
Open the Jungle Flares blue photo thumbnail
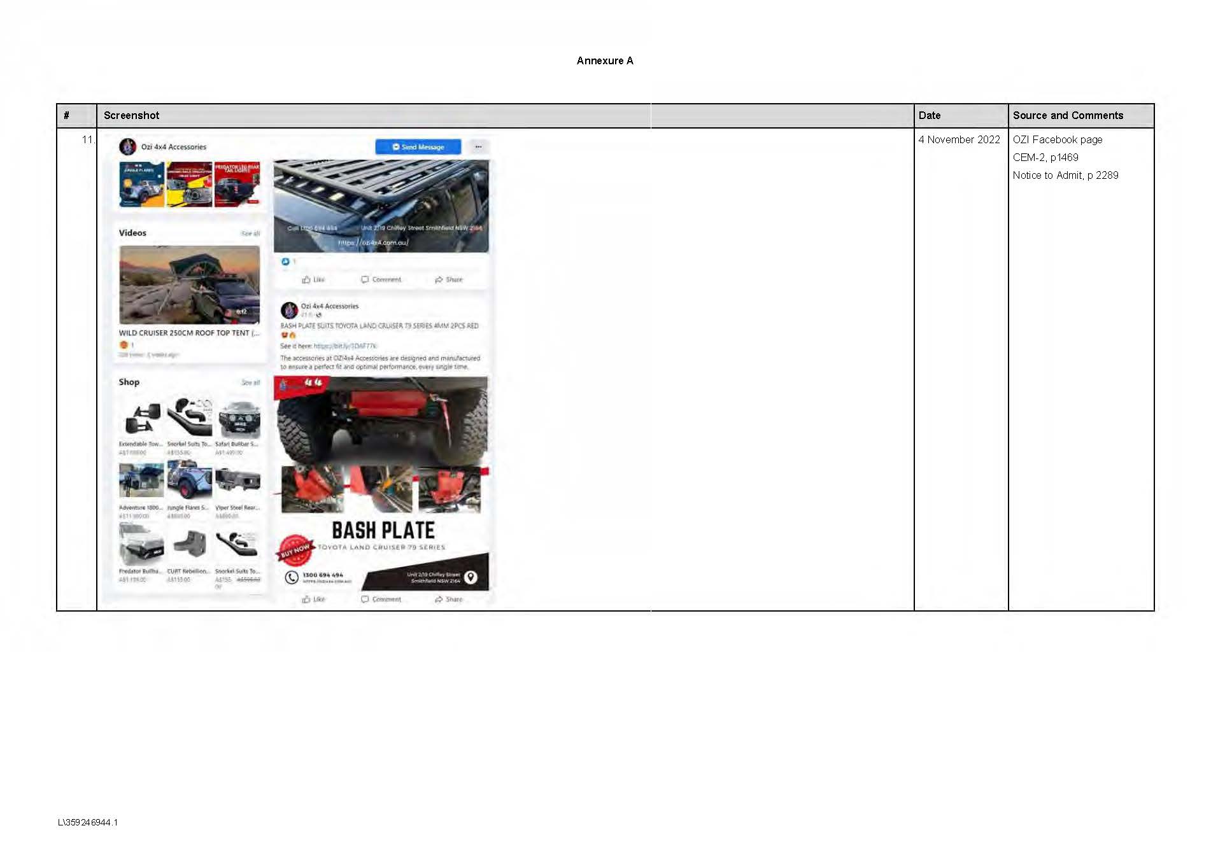[141, 185]
